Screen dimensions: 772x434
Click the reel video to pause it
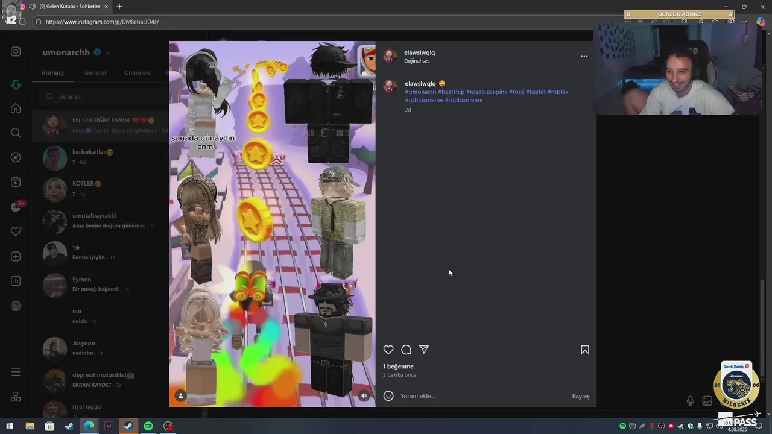tap(272, 224)
